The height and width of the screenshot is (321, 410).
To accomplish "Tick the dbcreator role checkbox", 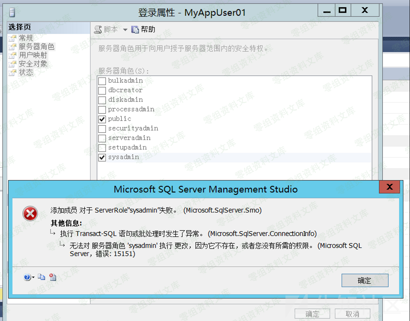I will (102, 91).
